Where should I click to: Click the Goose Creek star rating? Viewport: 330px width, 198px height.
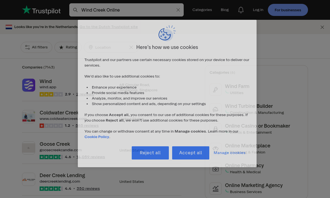coord(51,157)
